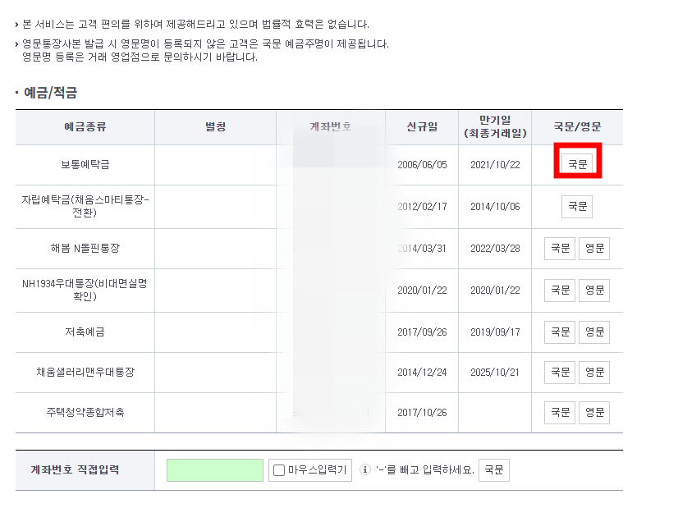This screenshot has height=508, width=678.
Task: Click opening date 2014/12/24
Action: (422, 373)
